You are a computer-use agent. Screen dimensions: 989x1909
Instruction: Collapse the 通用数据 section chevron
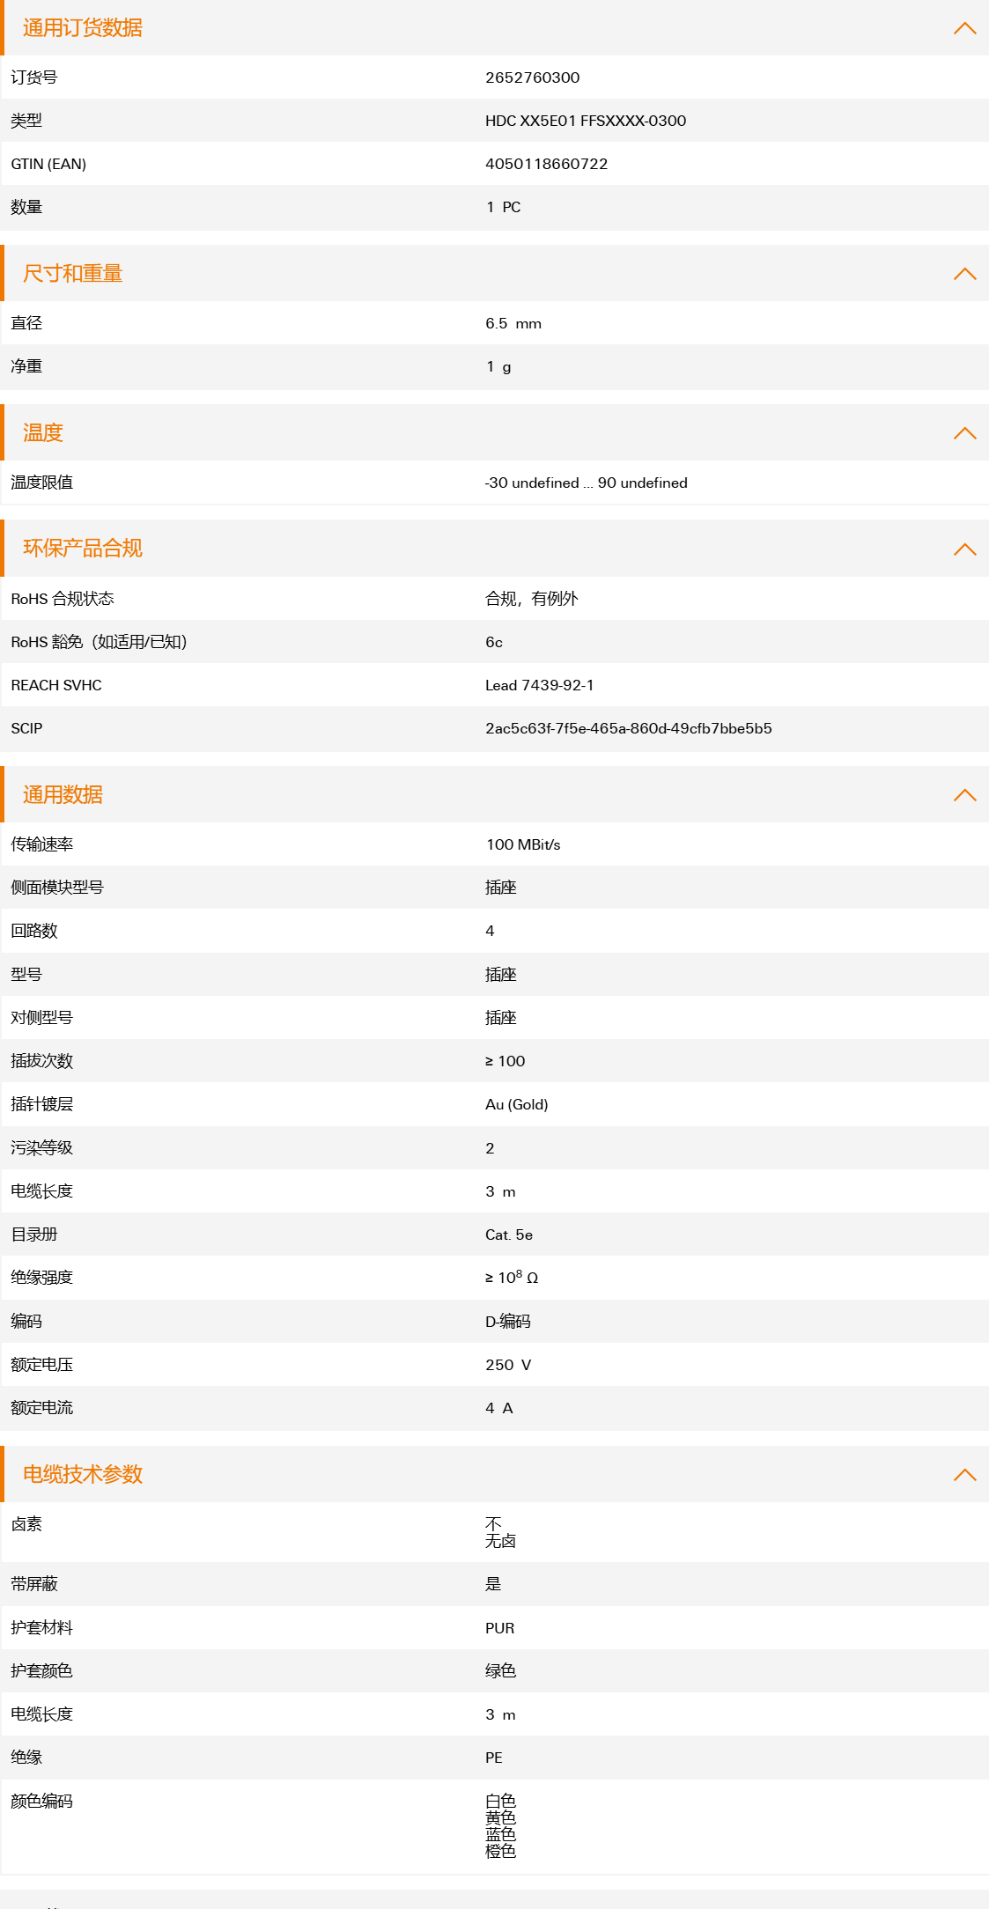pos(965,795)
